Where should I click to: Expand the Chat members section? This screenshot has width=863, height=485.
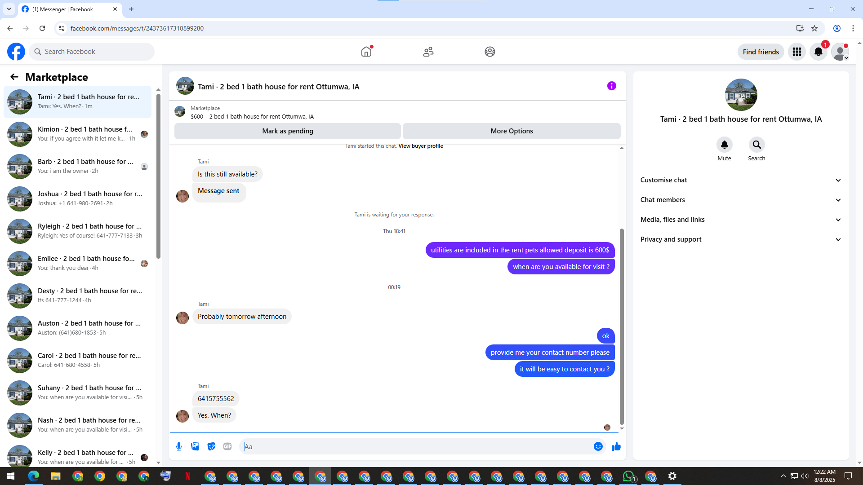[741, 200]
